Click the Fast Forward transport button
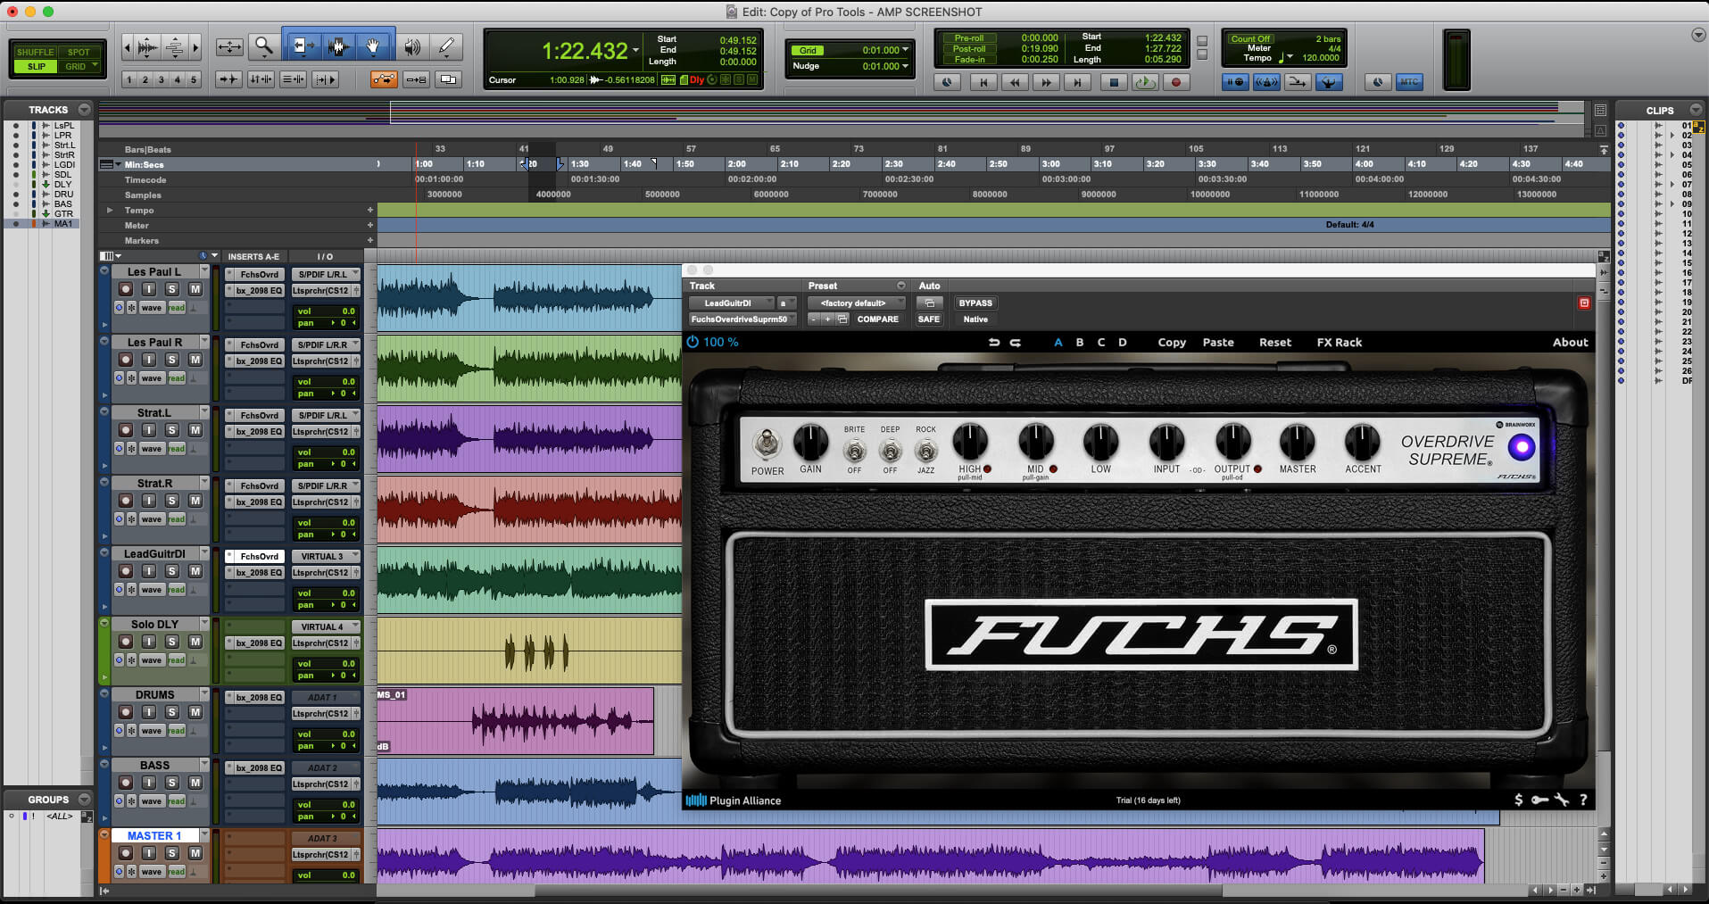The image size is (1709, 904). [1046, 82]
